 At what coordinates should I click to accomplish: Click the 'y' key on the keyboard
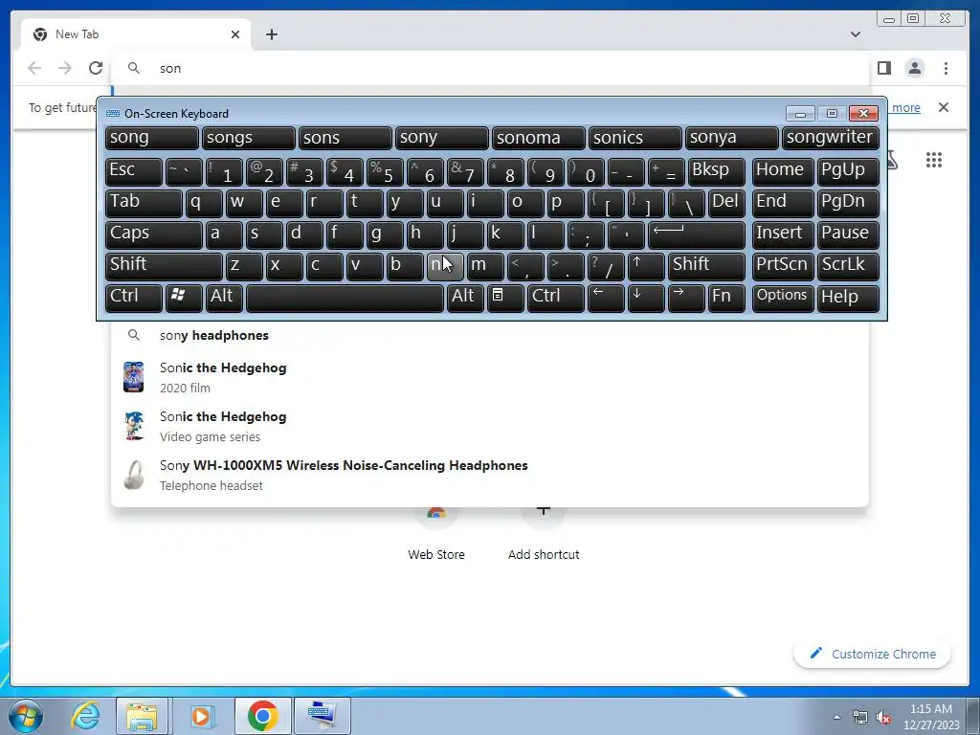[x=405, y=203]
